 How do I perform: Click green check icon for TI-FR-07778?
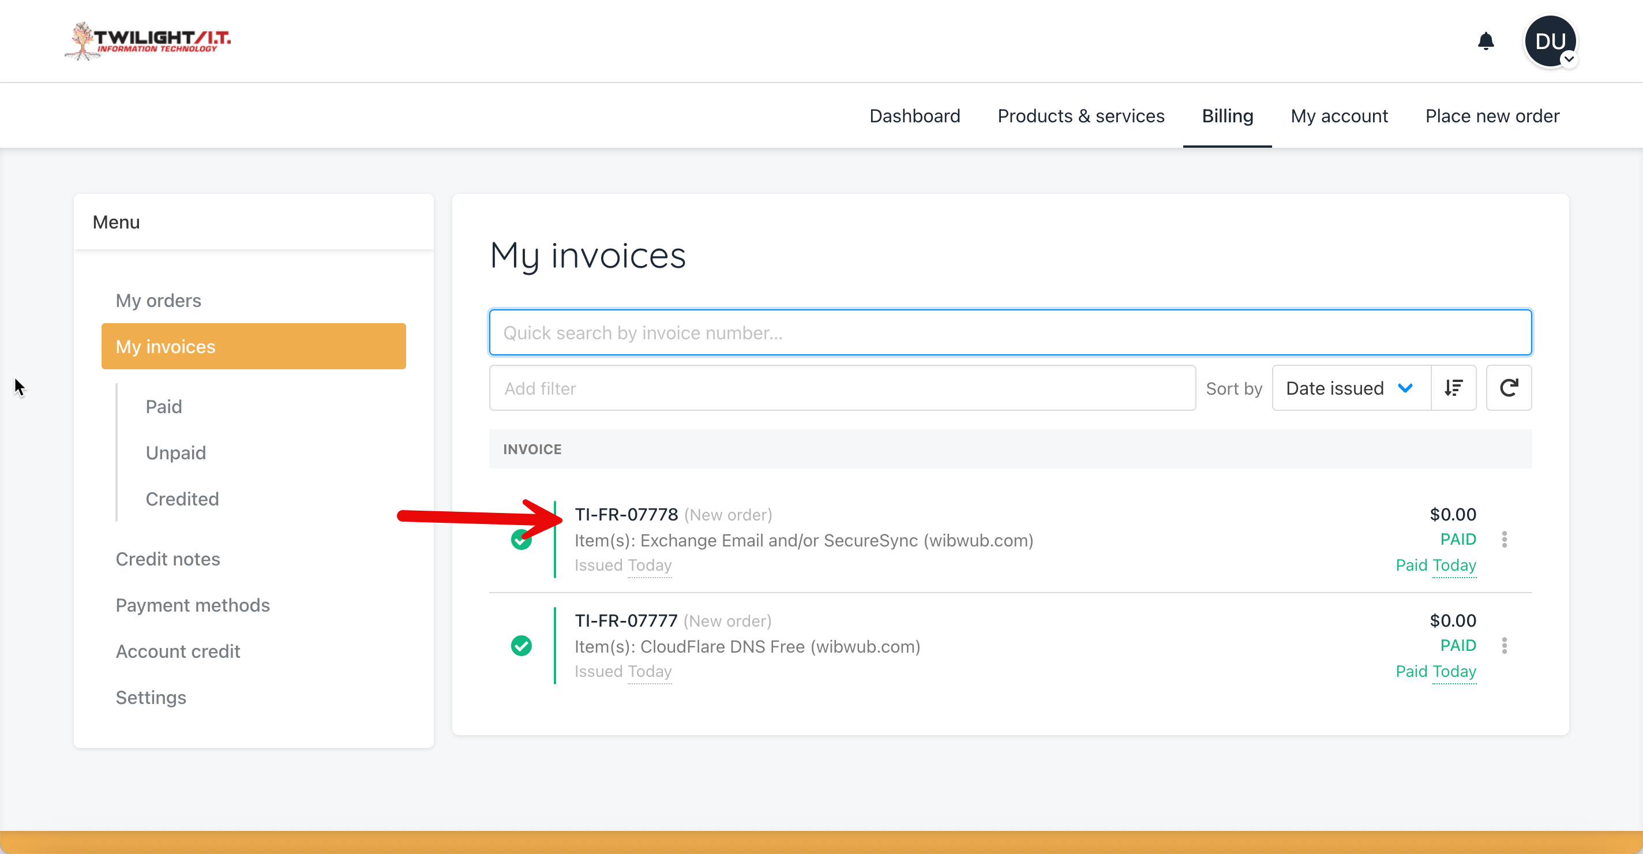click(520, 542)
